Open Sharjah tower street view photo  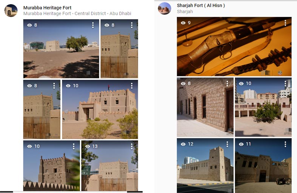(x=205, y=165)
